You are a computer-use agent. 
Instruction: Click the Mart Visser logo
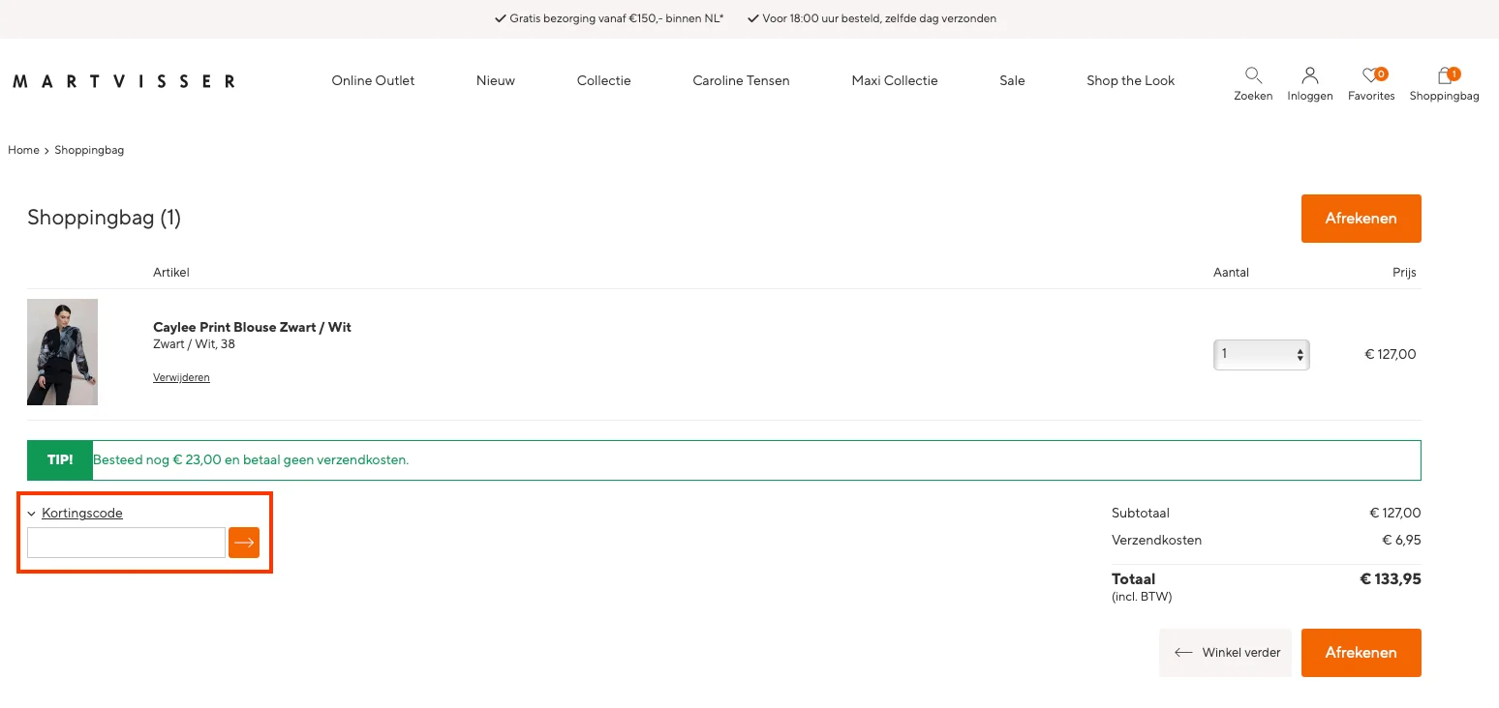point(124,81)
